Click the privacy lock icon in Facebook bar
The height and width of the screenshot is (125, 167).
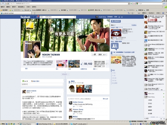pyautogui.click(x=119, y=17)
